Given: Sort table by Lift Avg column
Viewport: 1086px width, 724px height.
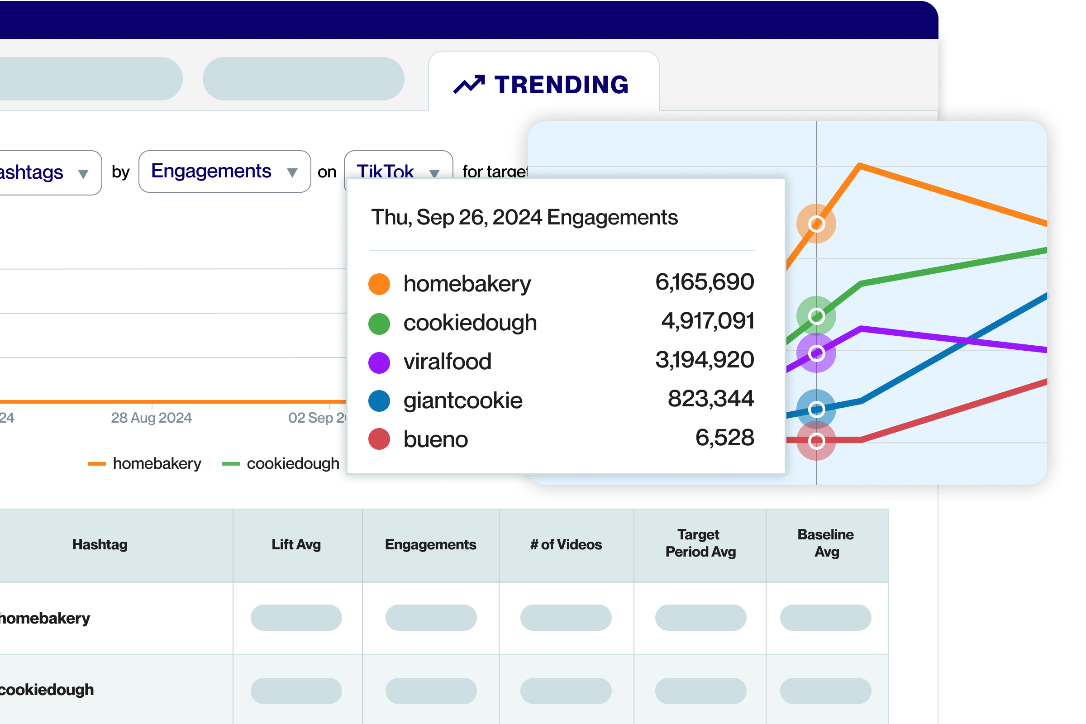Looking at the screenshot, I should click(x=296, y=544).
